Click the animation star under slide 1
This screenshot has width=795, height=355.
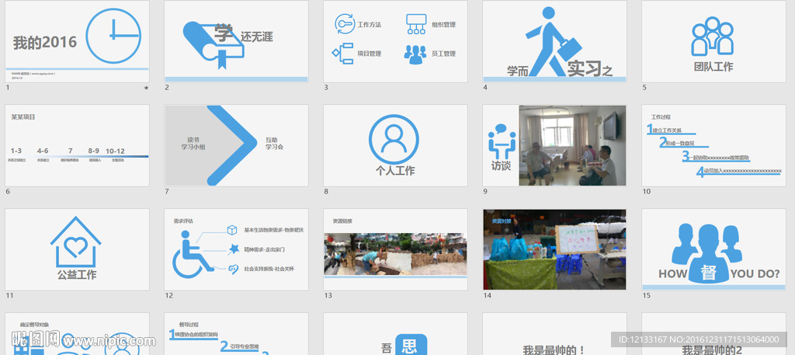tap(147, 88)
